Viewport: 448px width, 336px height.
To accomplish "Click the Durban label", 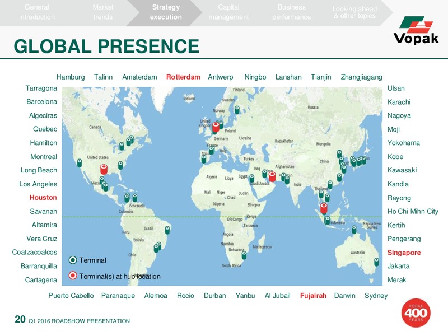I will coord(215,296).
